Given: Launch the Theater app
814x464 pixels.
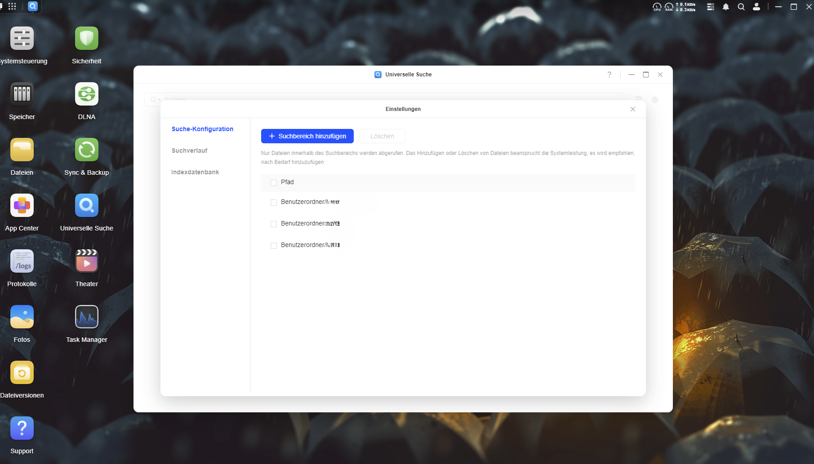Looking at the screenshot, I should pyautogui.click(x=87, y=261).
